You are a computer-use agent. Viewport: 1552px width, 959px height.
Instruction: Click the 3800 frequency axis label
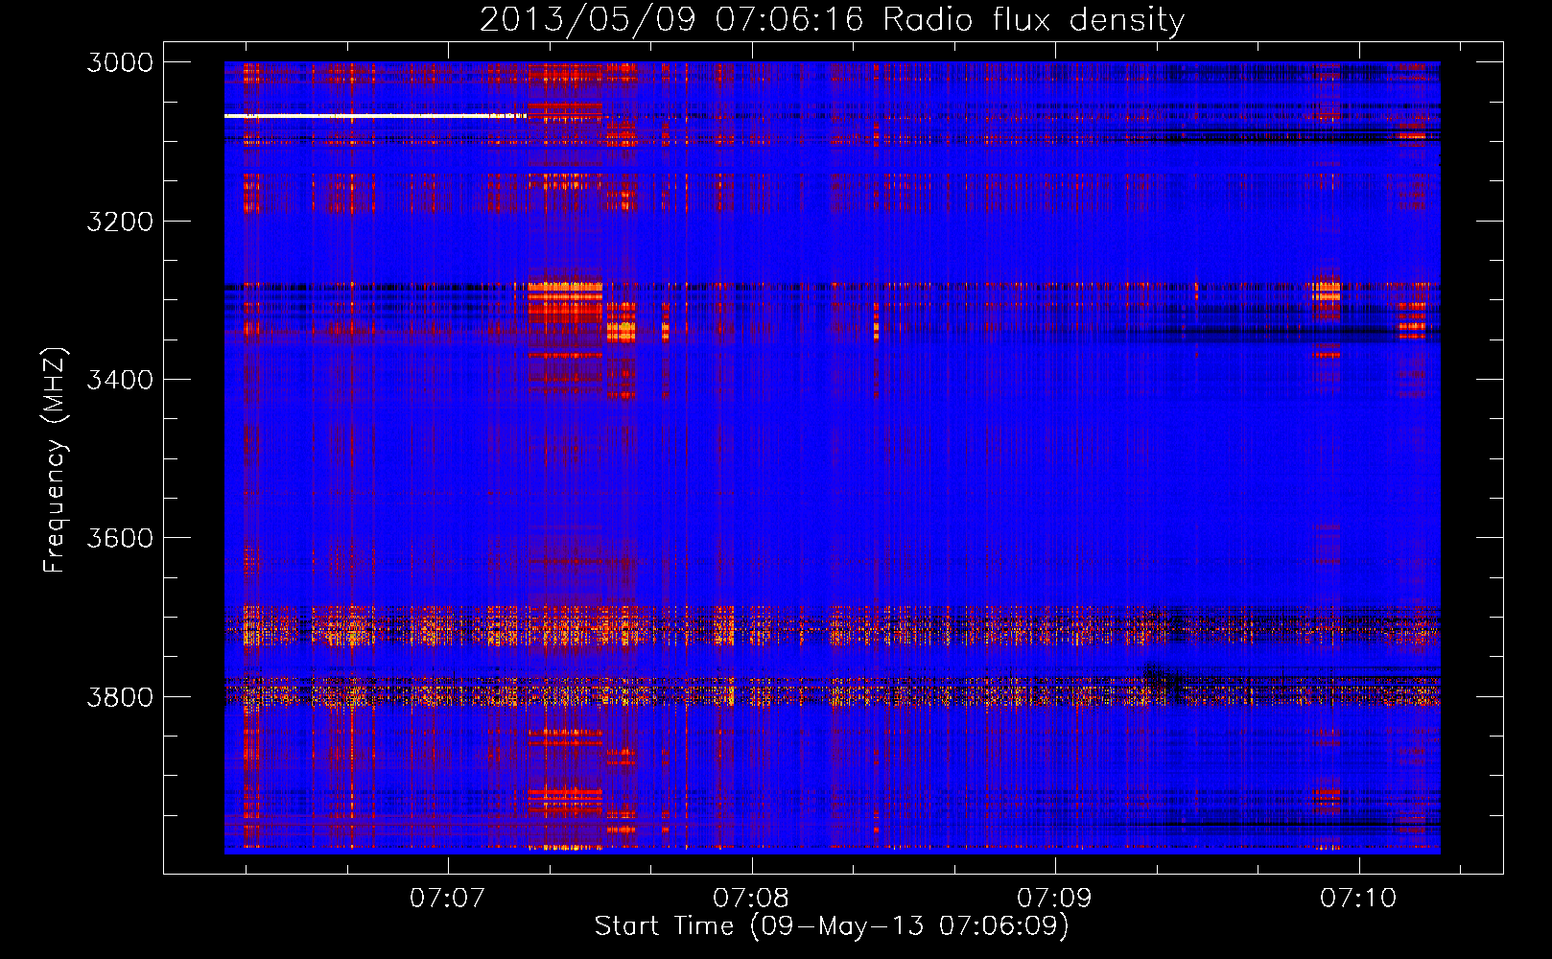120,696
